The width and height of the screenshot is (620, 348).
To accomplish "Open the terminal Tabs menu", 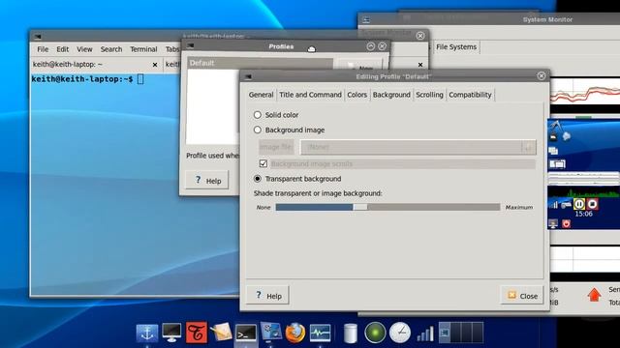I will click(x=172, y=49).
